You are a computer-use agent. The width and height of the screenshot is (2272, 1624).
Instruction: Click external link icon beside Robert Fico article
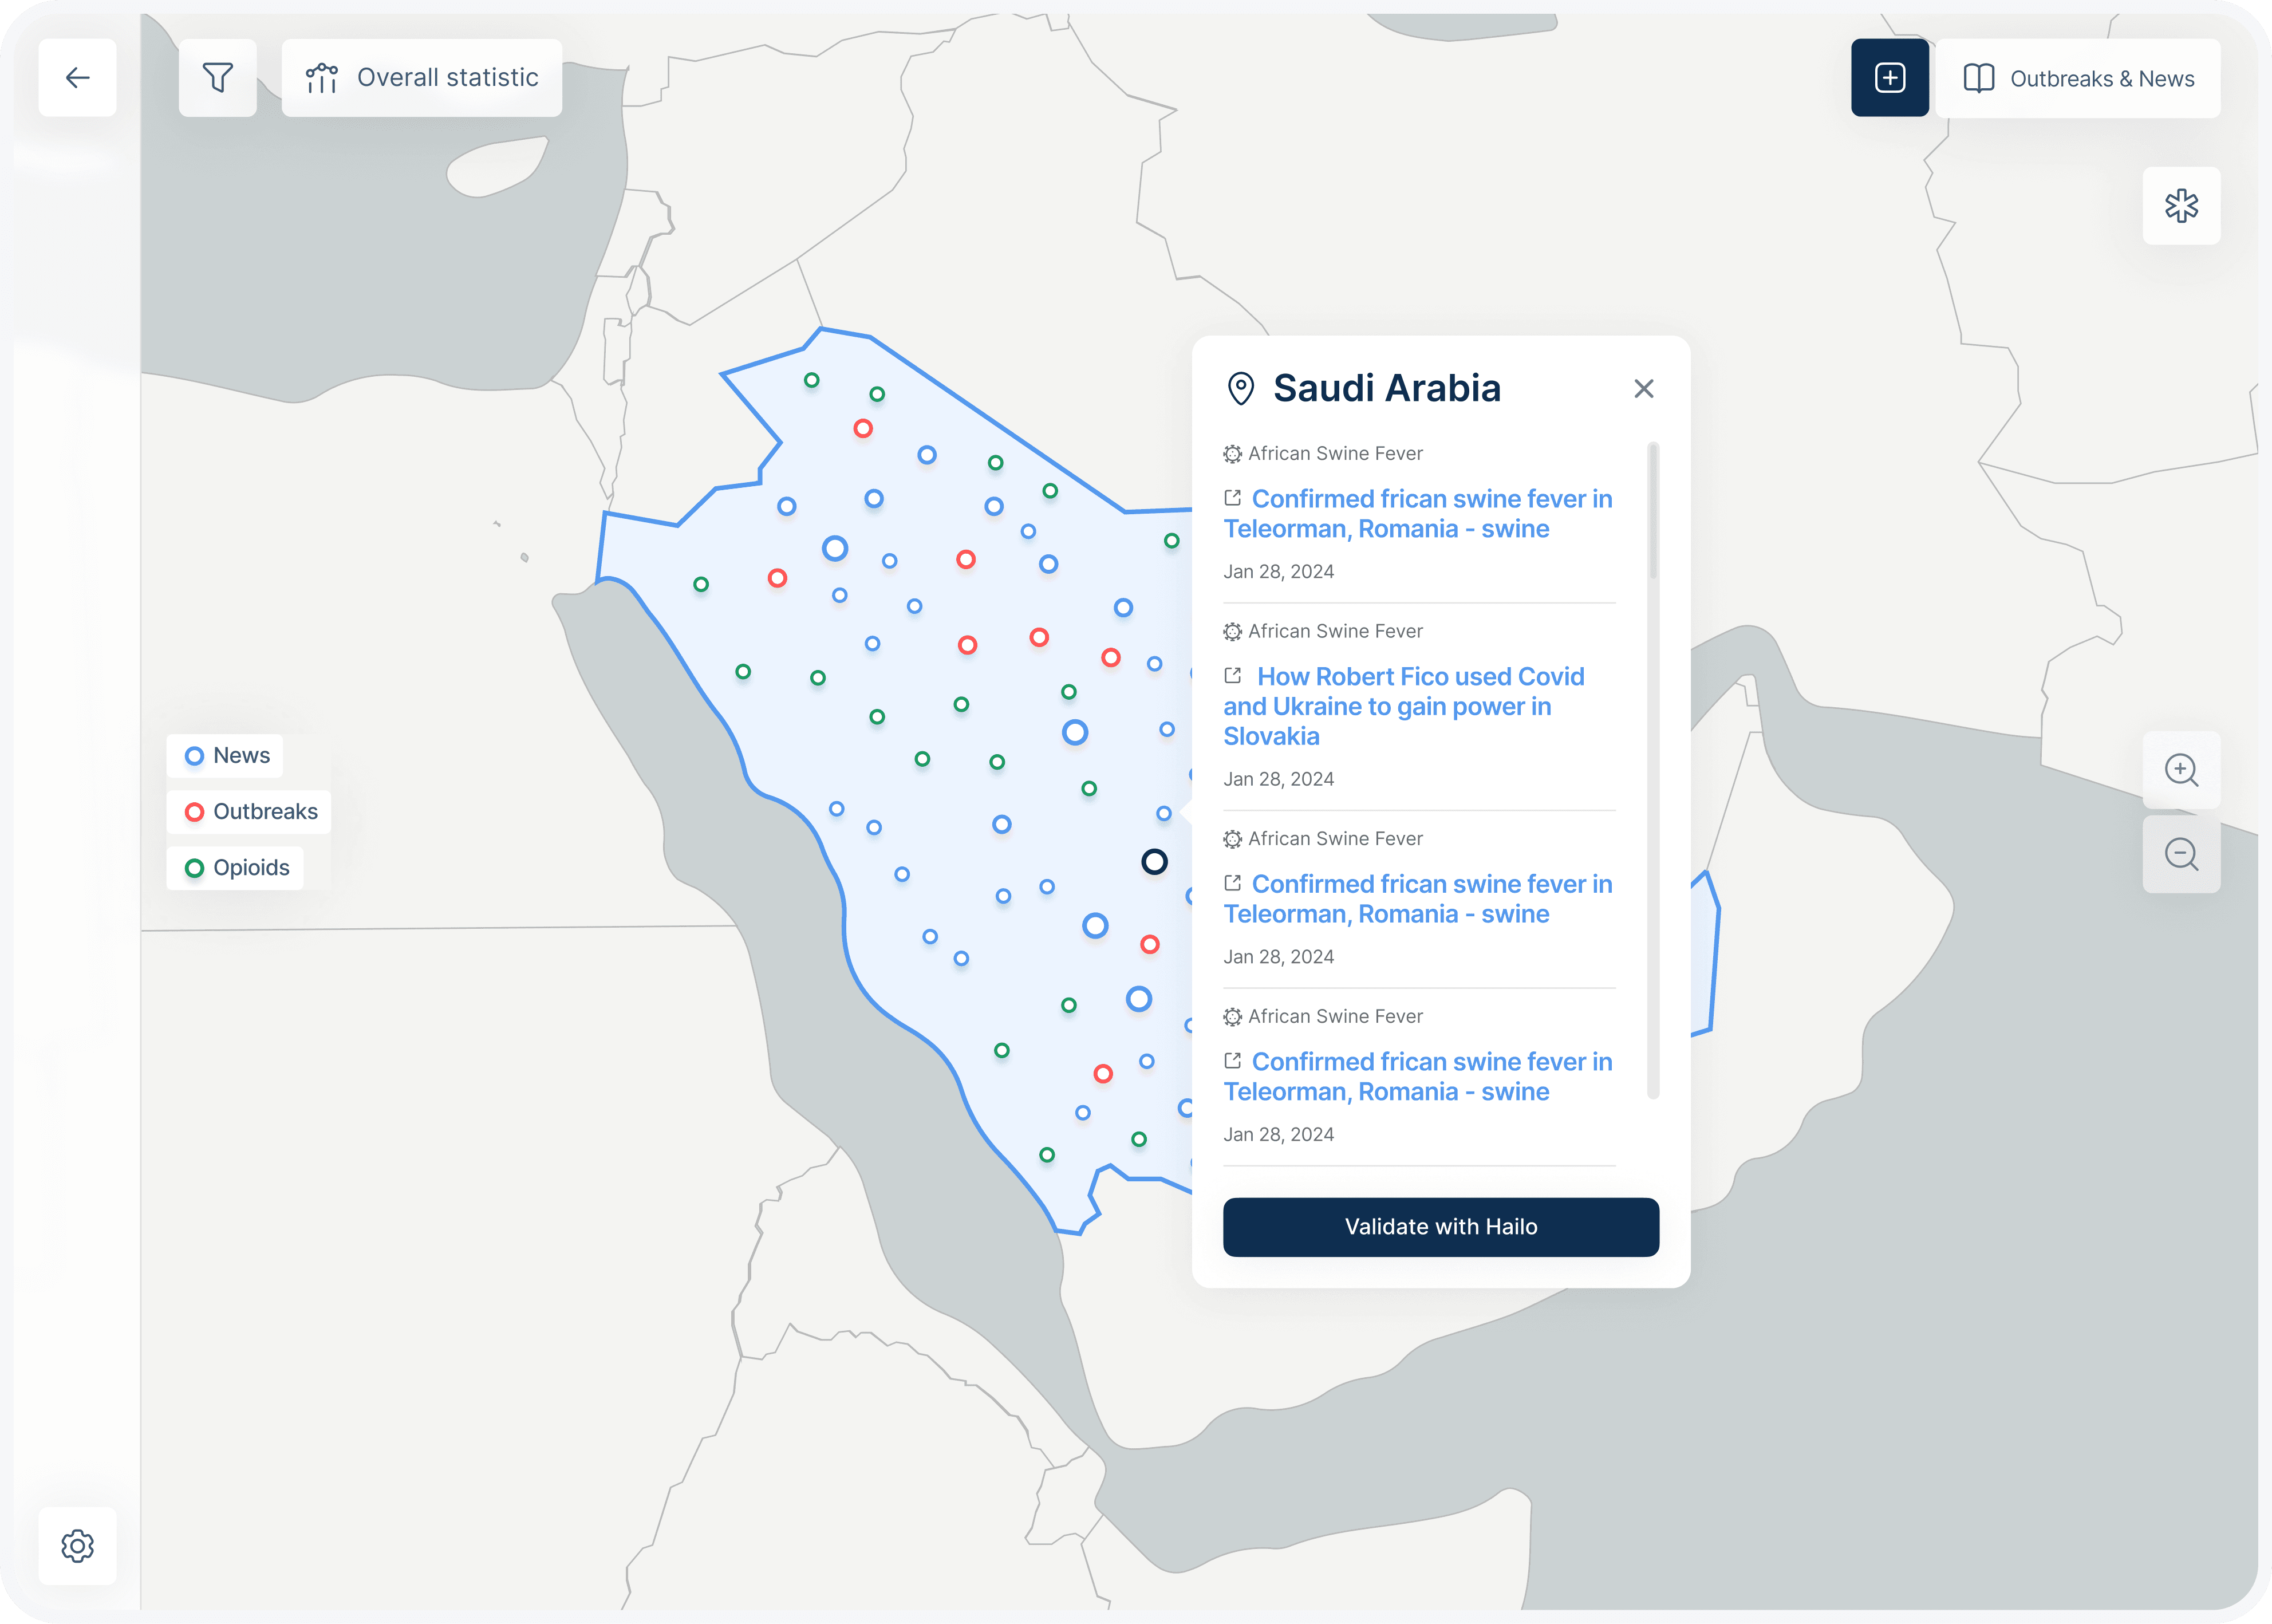tap(1233, 676)
